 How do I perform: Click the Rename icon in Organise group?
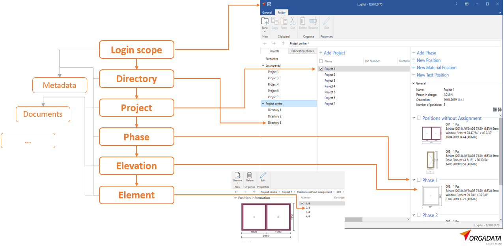click(313, 21)
